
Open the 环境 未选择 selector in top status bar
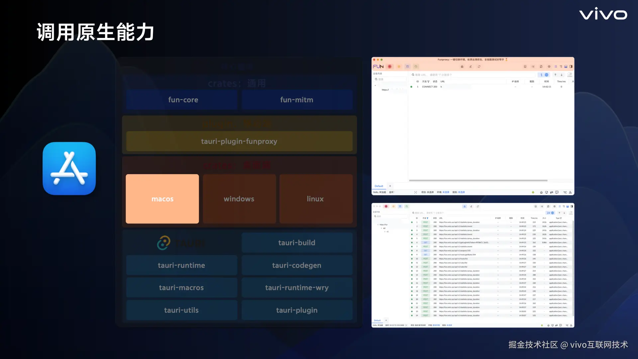coord(446,192)
